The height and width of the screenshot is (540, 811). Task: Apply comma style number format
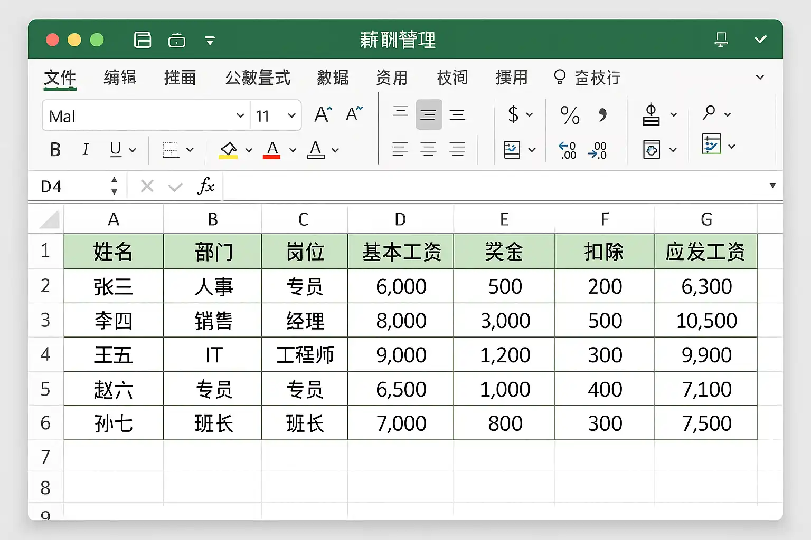(x=602, y=115)
